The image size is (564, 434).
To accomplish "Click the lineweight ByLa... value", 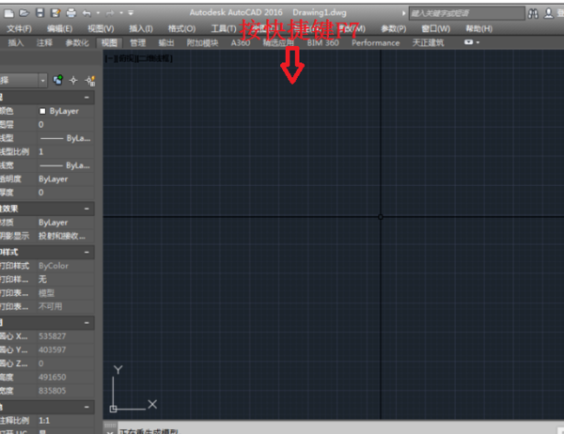I will coord(66,165).
